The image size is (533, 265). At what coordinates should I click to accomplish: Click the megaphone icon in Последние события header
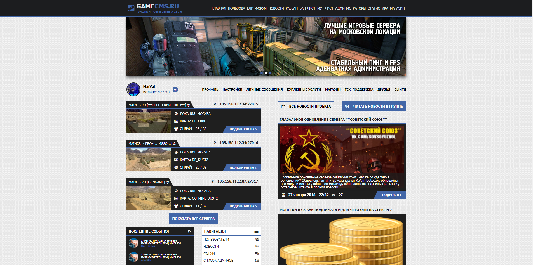(x=189, y=231)
